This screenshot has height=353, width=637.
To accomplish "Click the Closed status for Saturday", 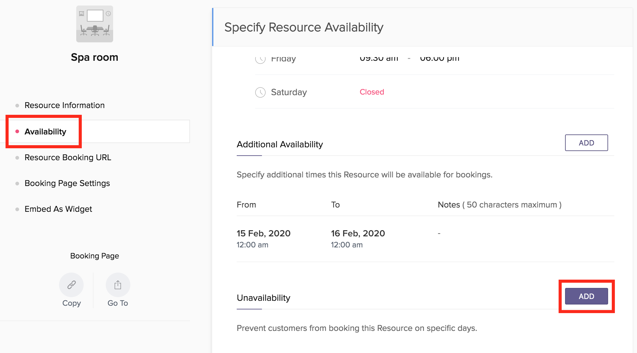I will pos(372,92).
